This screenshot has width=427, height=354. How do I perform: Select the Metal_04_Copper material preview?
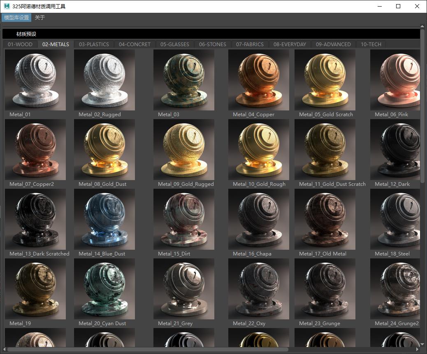[x=258, y=80]
